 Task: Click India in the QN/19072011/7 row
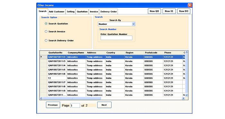pyautogui.click(x=115, y=82)
